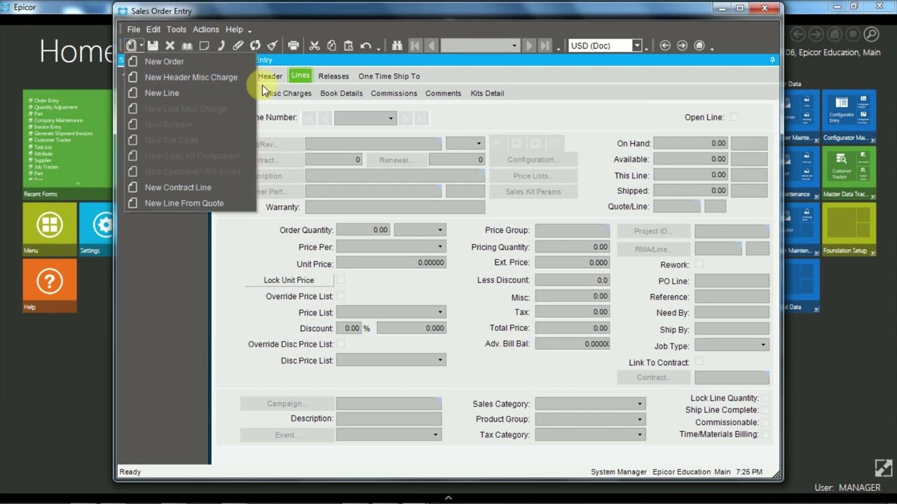Open the Commissions tab

point(394,93)
